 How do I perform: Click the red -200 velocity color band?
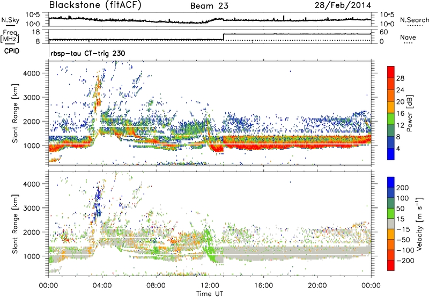(391, 265)
